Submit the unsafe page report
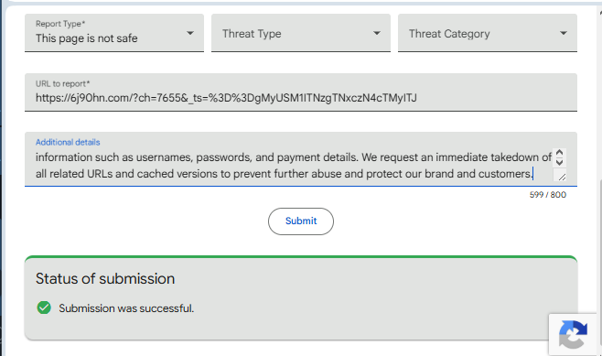Screen dimensions: 602x356 301,221
